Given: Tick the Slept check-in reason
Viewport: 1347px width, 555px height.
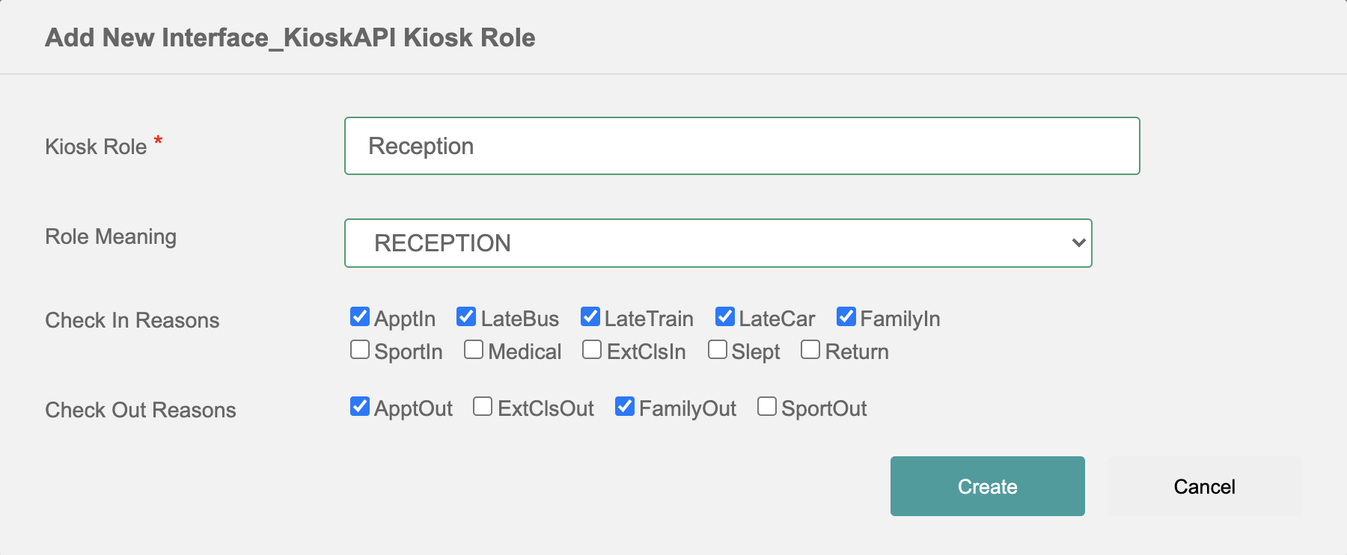Looking at the screenshot, I should coord(717,350).
